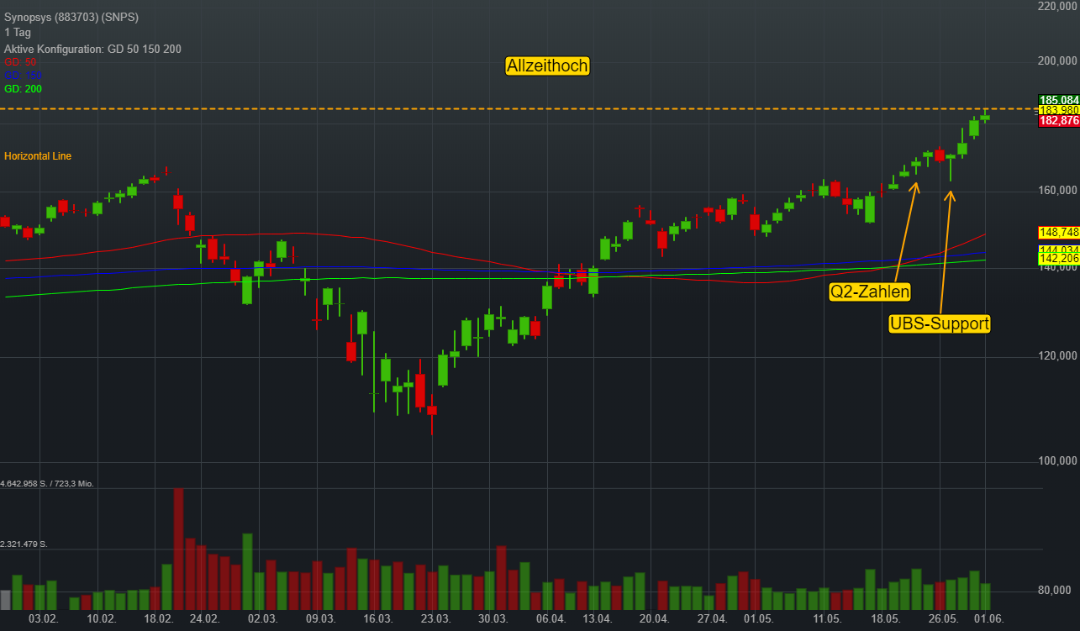Click 'Aktive Konfiguration: GD 50 150 200' text

coord(92,49)
